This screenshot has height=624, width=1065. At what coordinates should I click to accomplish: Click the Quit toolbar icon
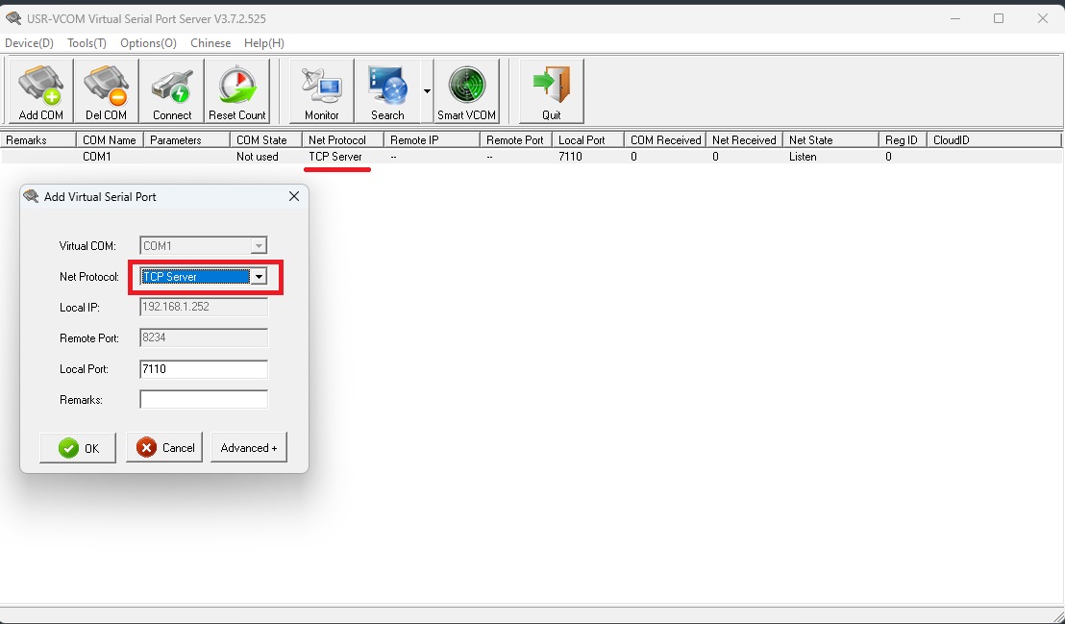click(552, 91)
